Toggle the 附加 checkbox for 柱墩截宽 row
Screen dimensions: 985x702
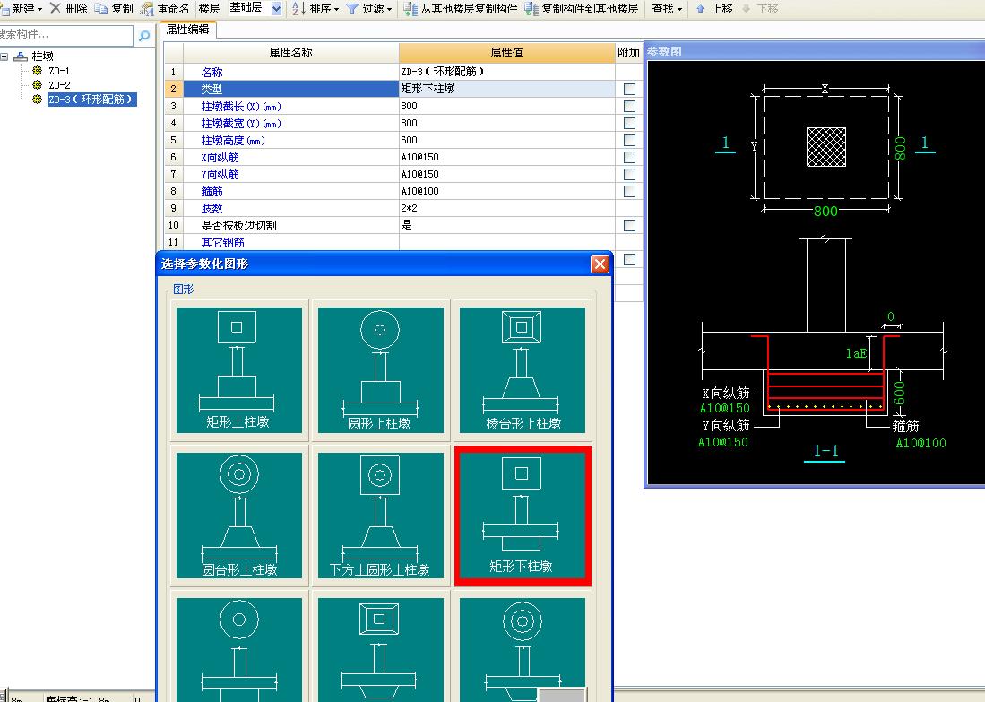coord(629,123)
